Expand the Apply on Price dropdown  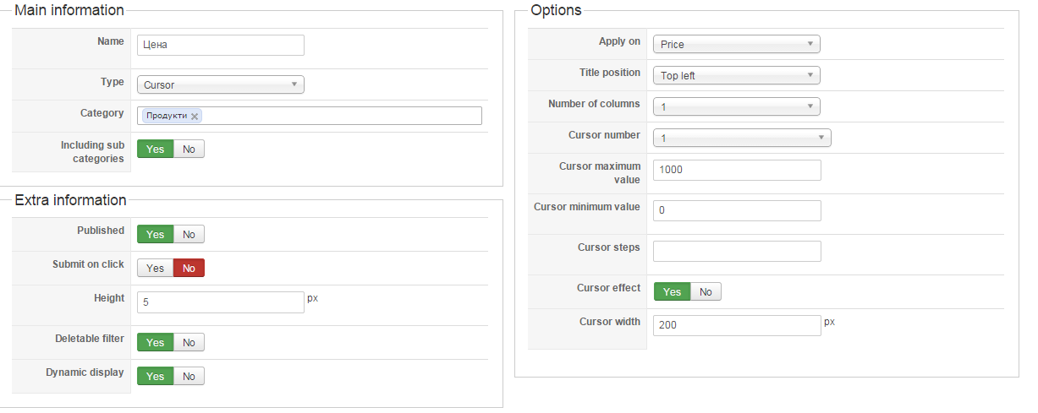[736, 44]
